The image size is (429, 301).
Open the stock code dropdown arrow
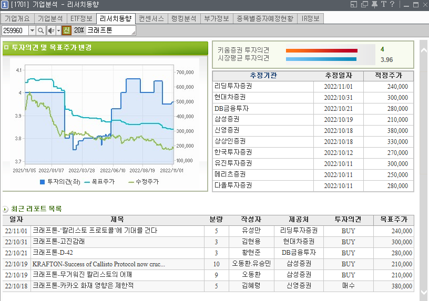[32, 30]
